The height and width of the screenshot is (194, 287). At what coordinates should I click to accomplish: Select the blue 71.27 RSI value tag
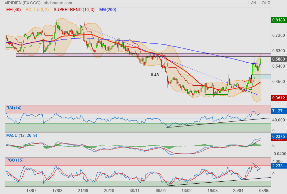(x=278, y=111)
